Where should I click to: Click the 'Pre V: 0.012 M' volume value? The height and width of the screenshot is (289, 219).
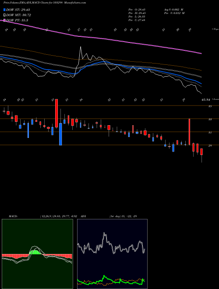[x=174, y=13]
